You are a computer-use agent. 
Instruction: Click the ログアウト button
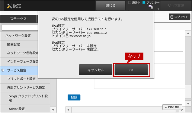(x=180, y=17)
